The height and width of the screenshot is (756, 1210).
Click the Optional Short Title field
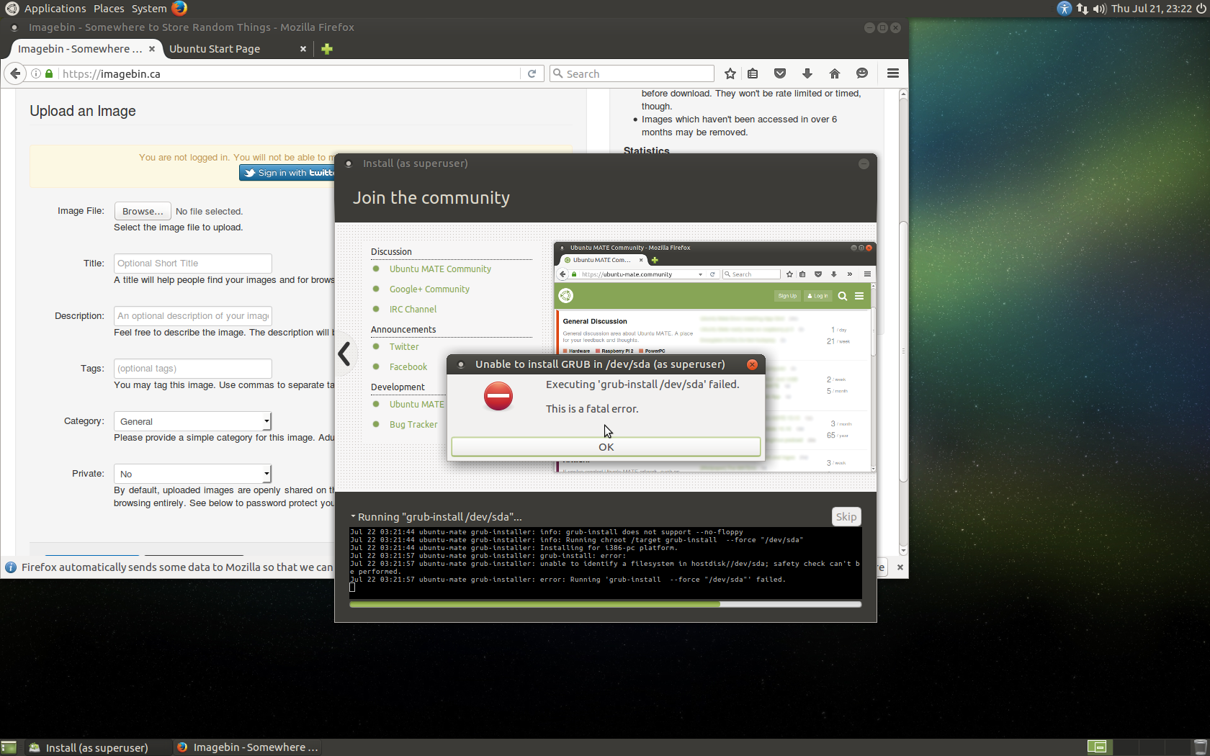pos(193,264)
